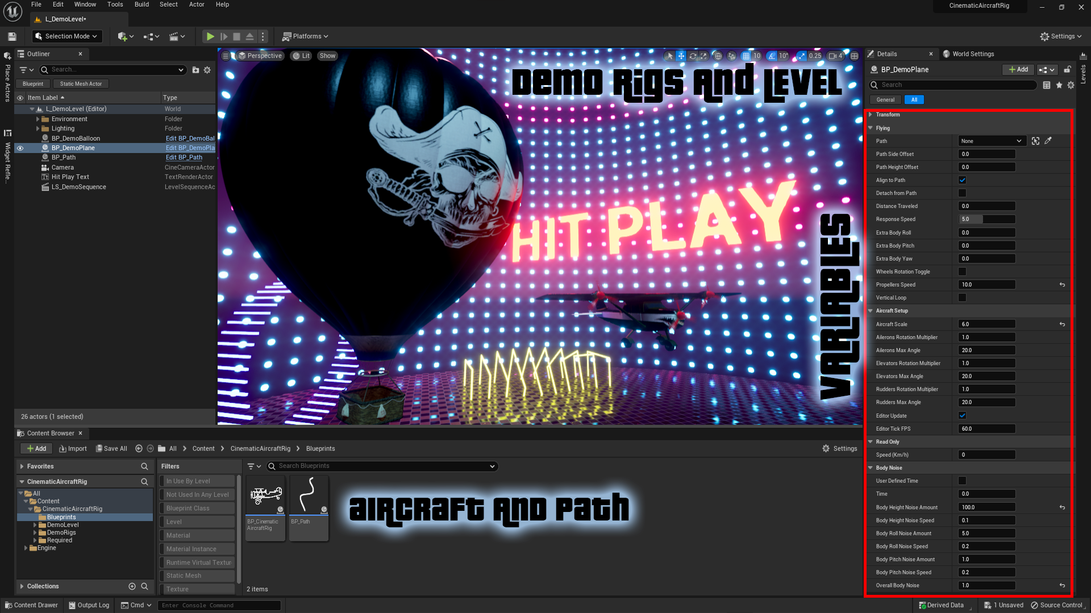Select the translate gizmo tool in viewport

[681, 56]
